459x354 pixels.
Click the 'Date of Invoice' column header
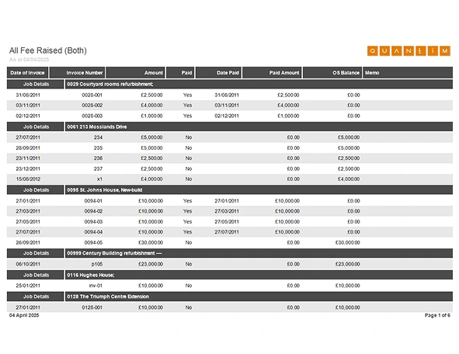27,72
